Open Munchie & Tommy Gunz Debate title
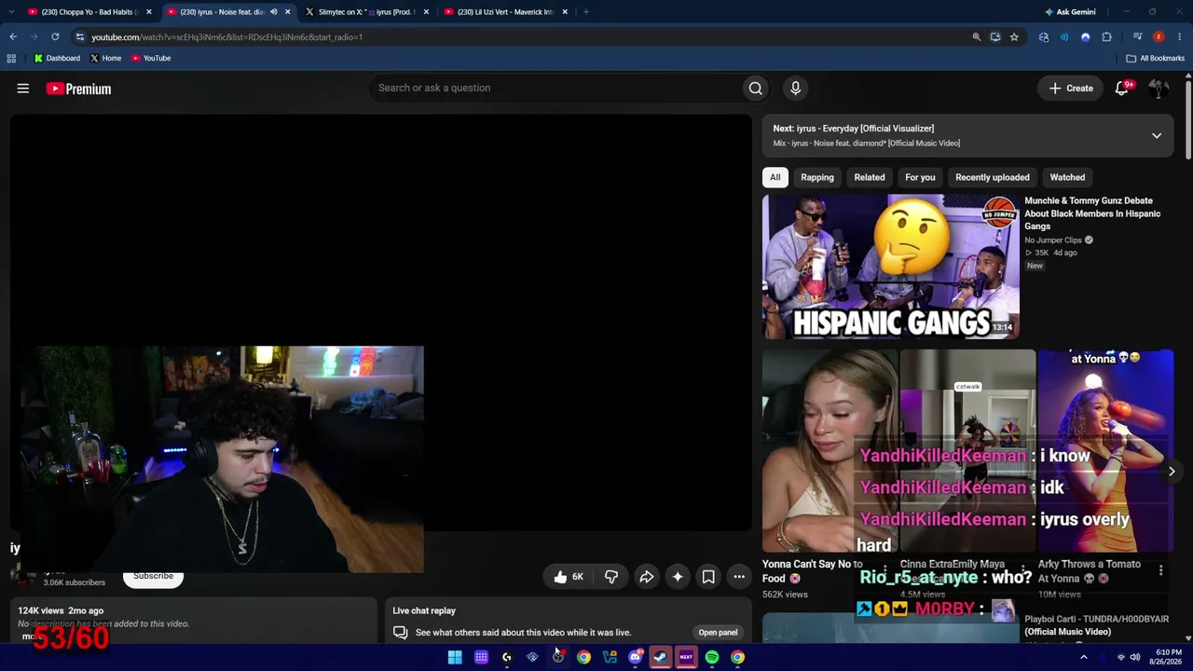 [1092, 213]
